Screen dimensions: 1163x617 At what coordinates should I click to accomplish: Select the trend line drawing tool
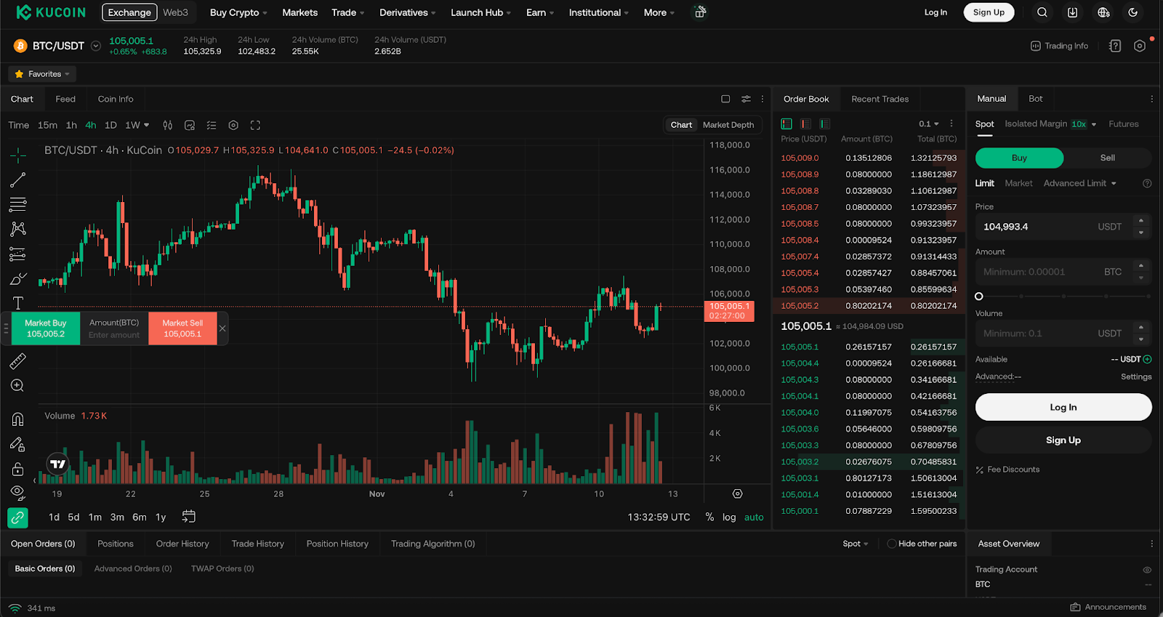18,180
